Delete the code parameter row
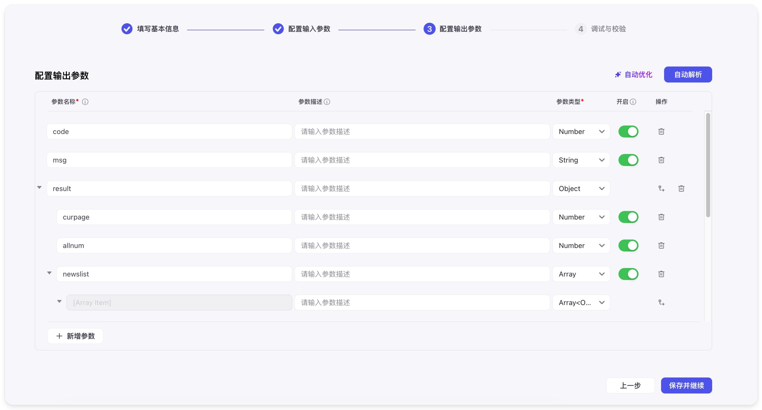762x410 pixels. tap(661, 131)
